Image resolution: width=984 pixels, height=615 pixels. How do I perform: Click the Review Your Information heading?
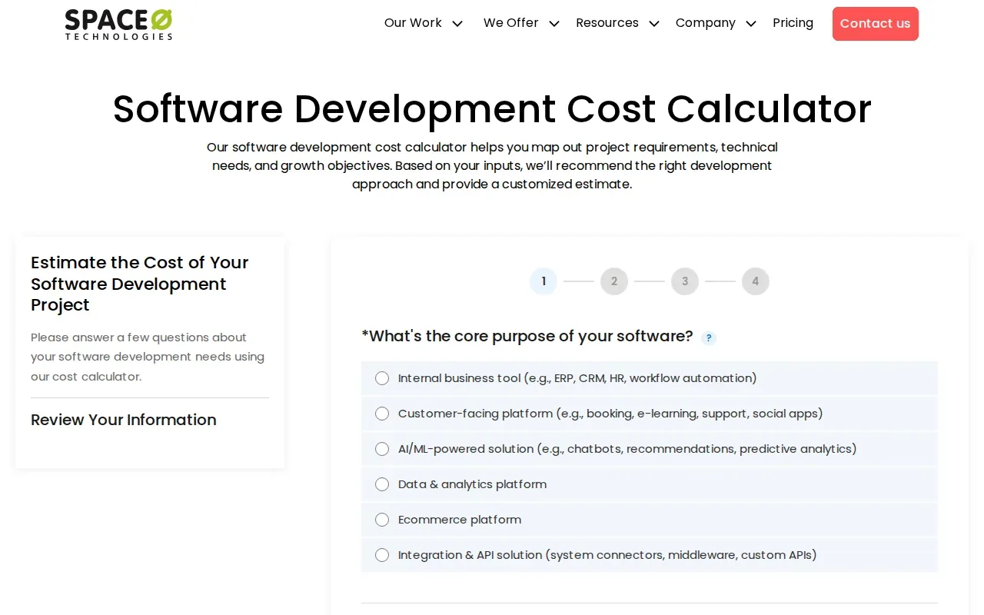[124, 420]
